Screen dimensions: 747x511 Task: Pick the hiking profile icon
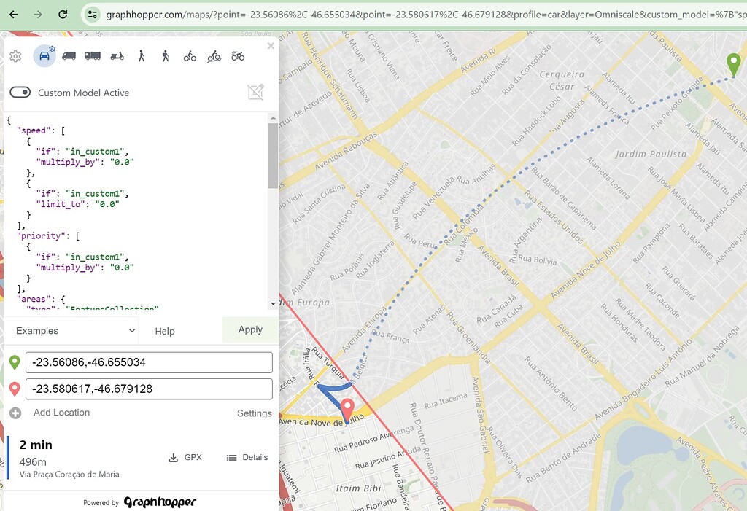click(166, 55)
